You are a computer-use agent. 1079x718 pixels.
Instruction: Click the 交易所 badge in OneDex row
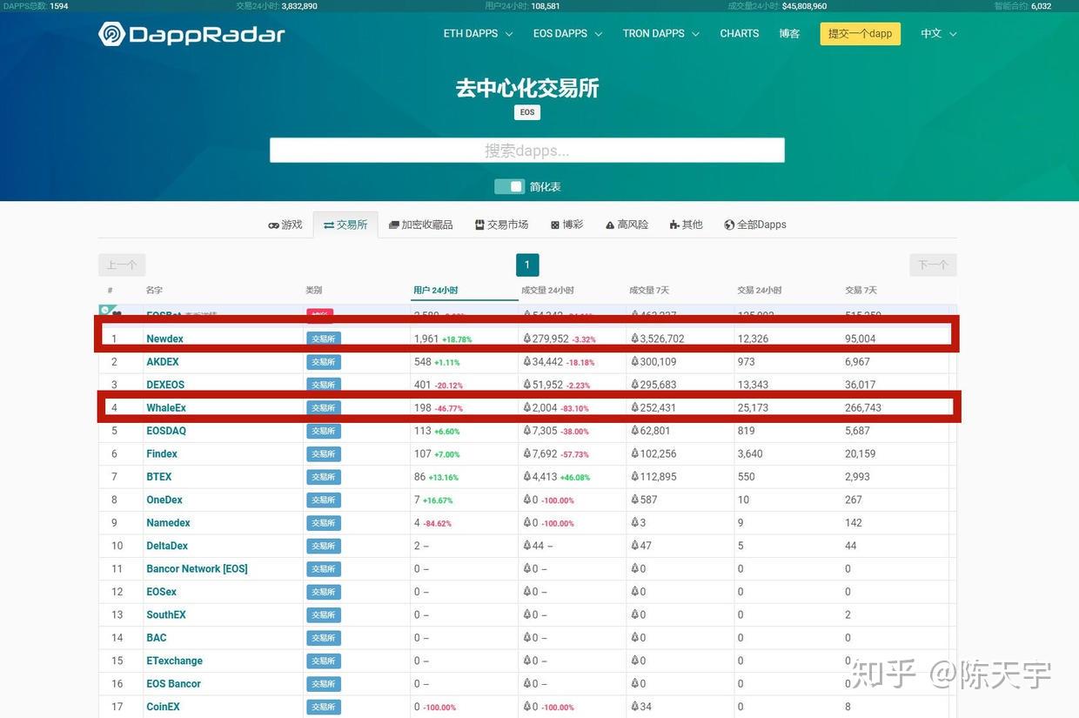(x=324, y=500)
